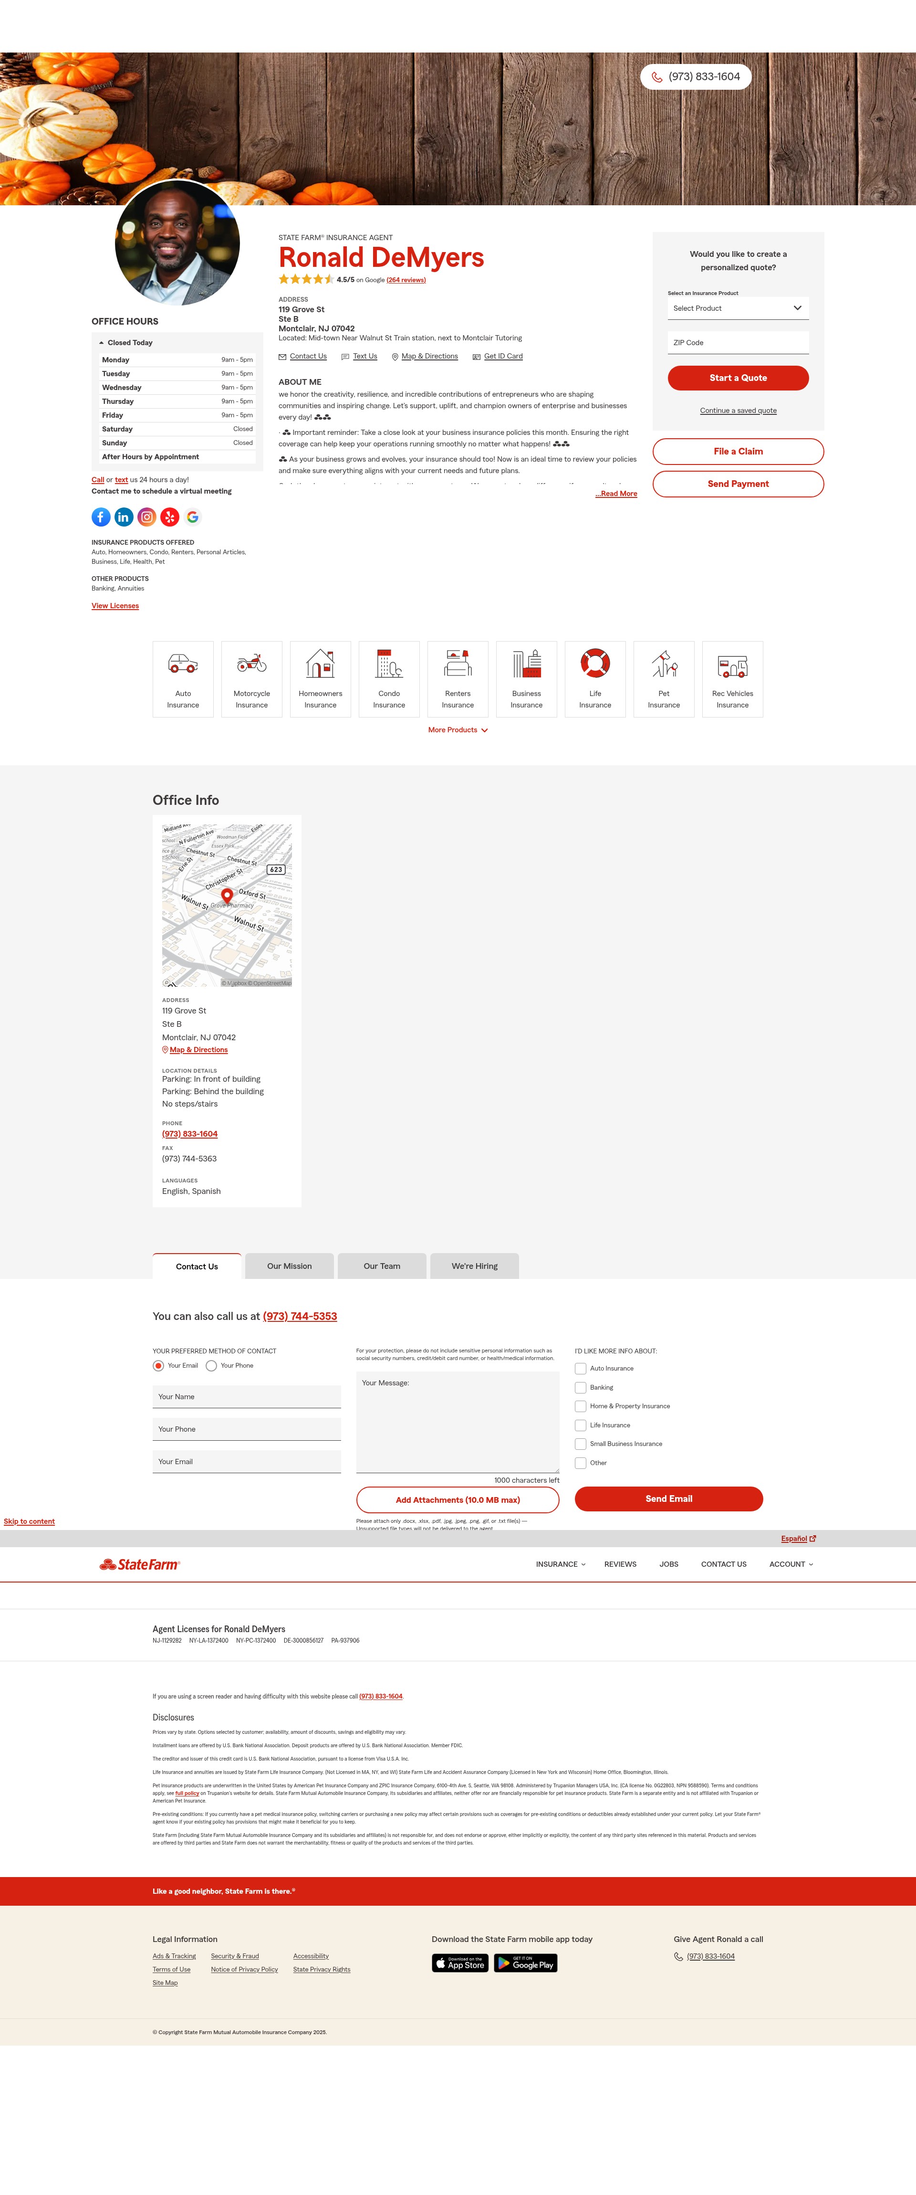Screen dimensions: 916x2195
Task: Check the Other checkbox
Action: tap(581, 1463)
